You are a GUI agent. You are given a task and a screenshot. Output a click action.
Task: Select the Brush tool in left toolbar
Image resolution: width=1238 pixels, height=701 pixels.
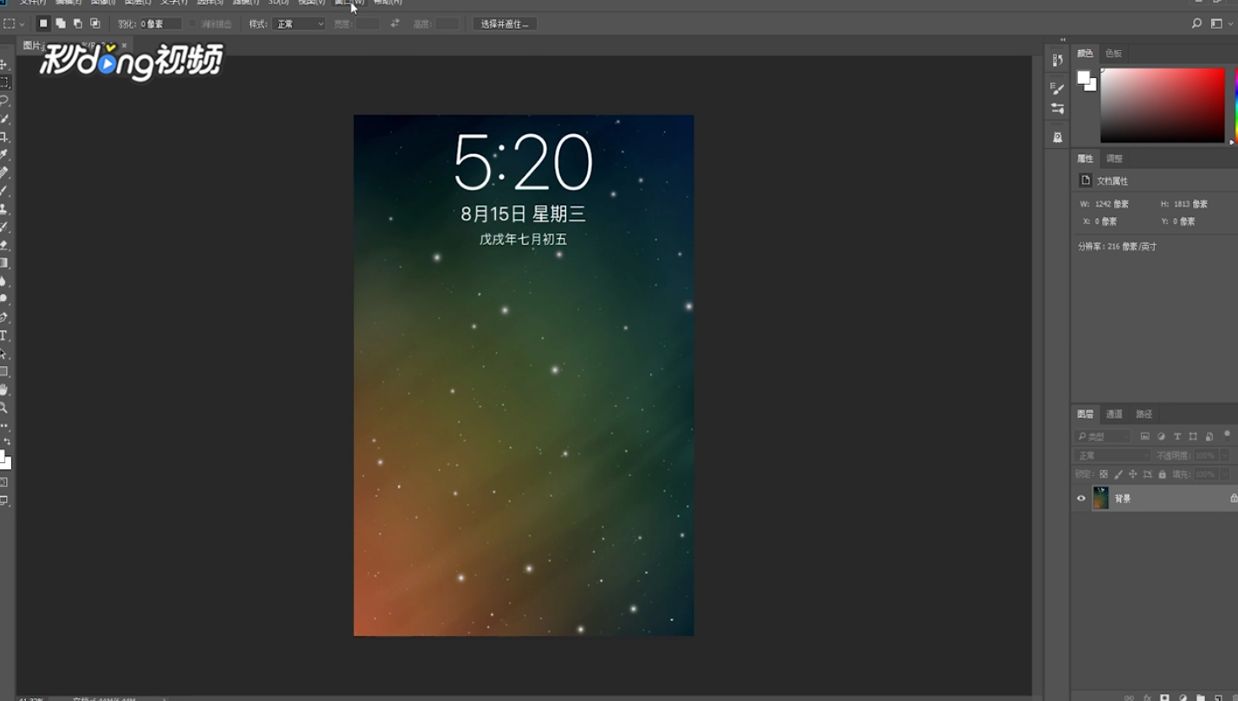coord(4,191)
